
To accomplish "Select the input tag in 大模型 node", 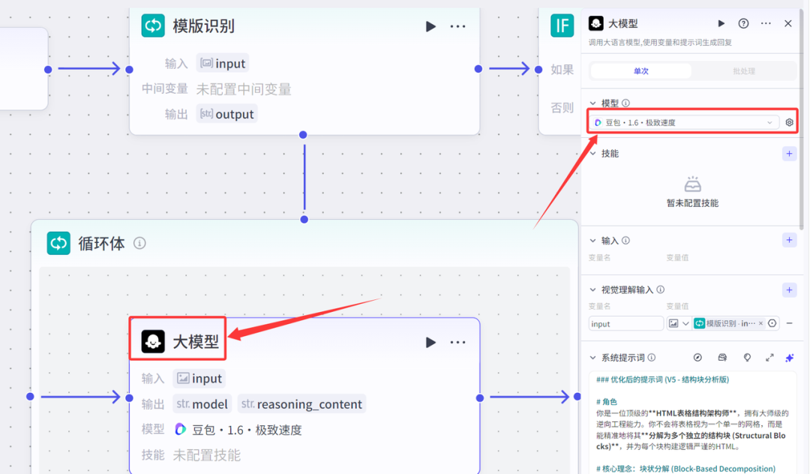I will [x=199, y=379].
